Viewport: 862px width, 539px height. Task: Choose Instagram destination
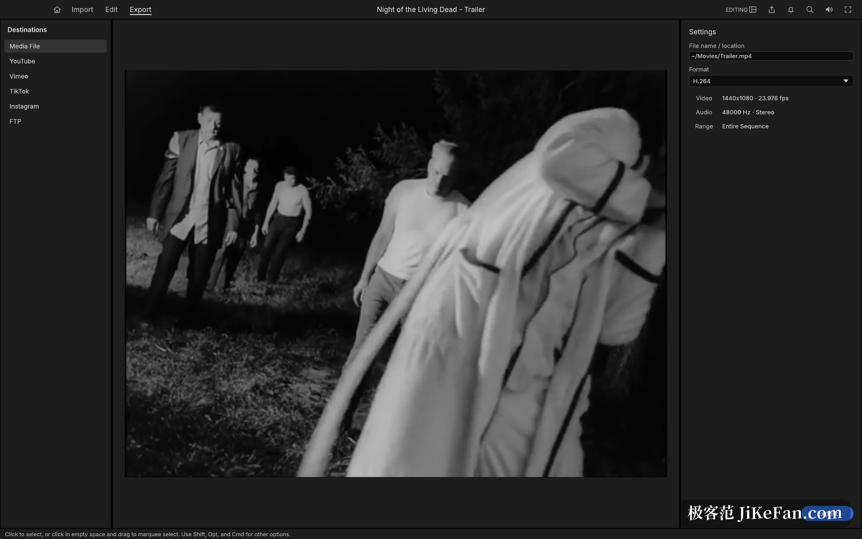pyautogui.click(x=56, y=106)
